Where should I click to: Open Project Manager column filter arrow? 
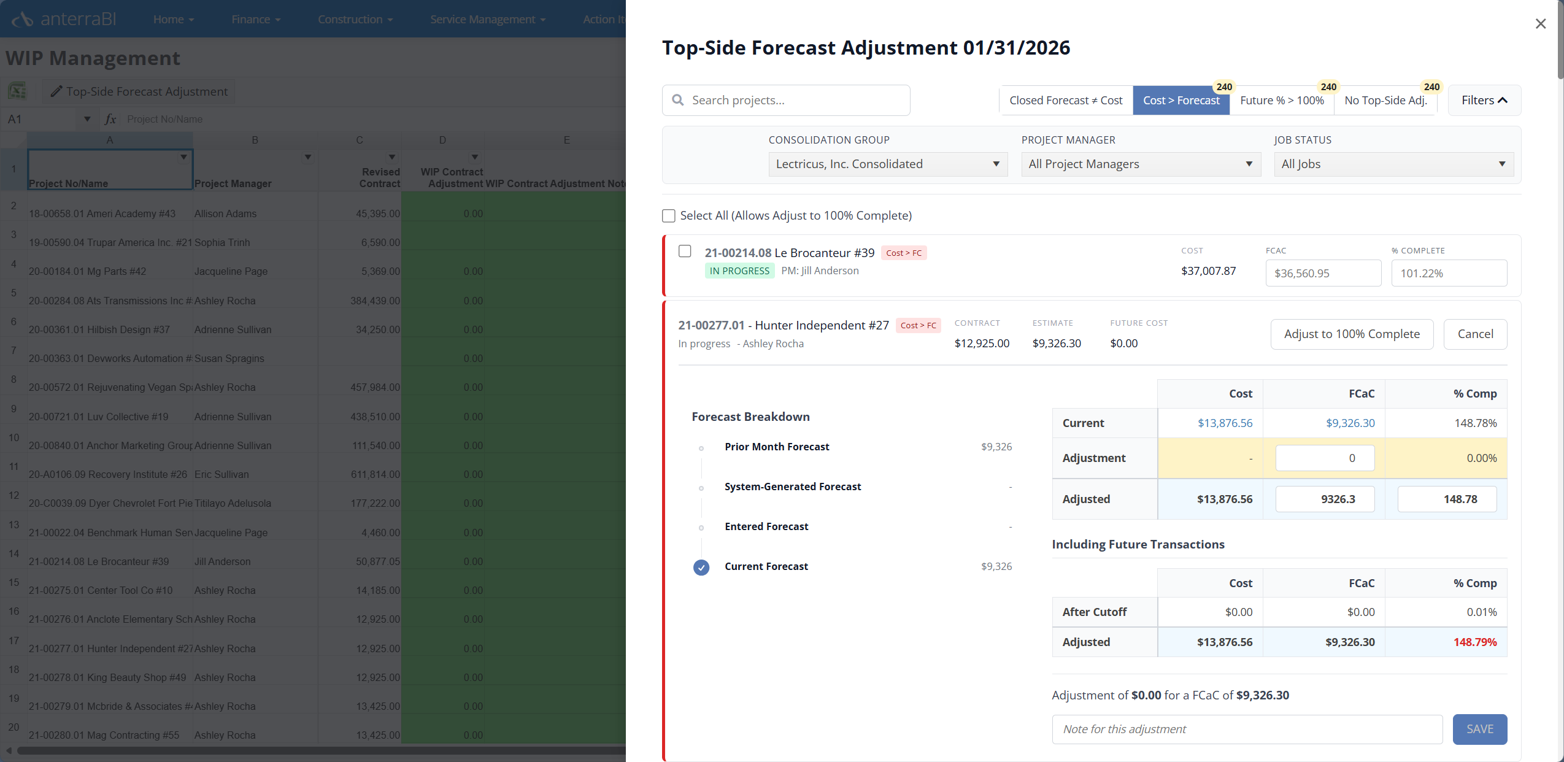pyautogui.click(x=307, y=158)
